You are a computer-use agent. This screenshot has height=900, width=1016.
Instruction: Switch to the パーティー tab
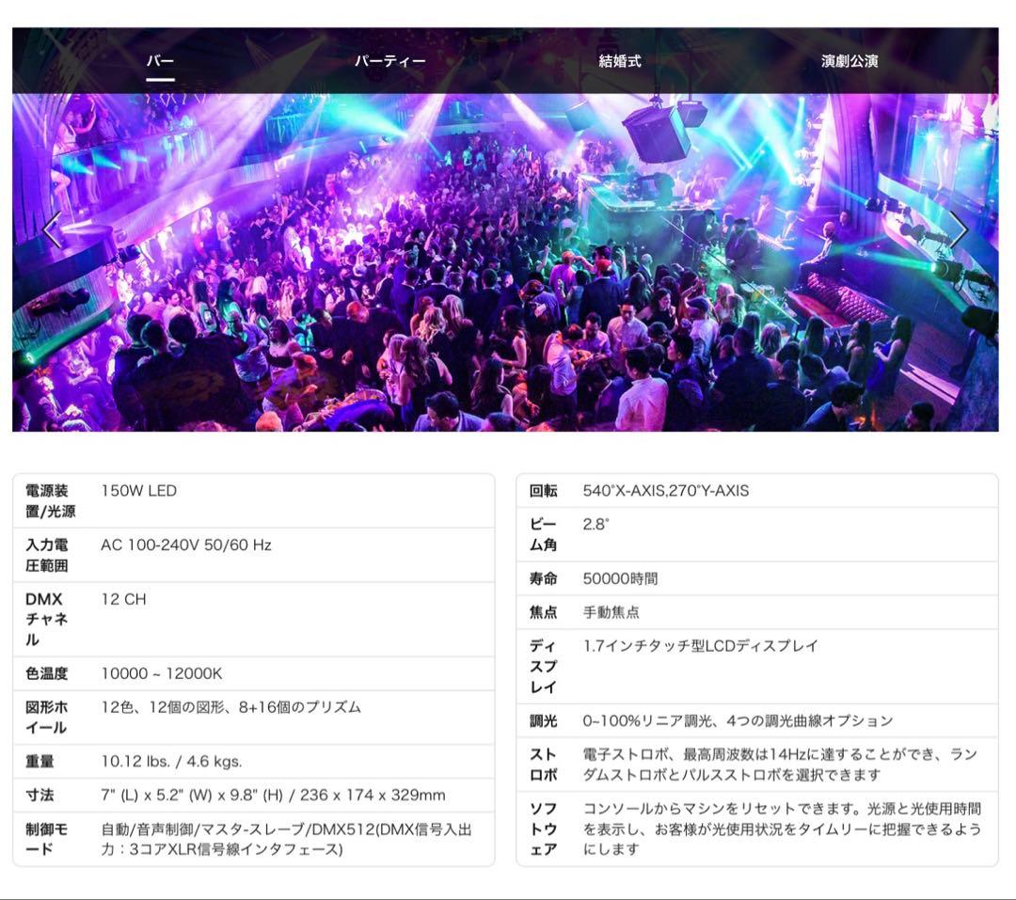pyautogui.click(x=389, y=58)
